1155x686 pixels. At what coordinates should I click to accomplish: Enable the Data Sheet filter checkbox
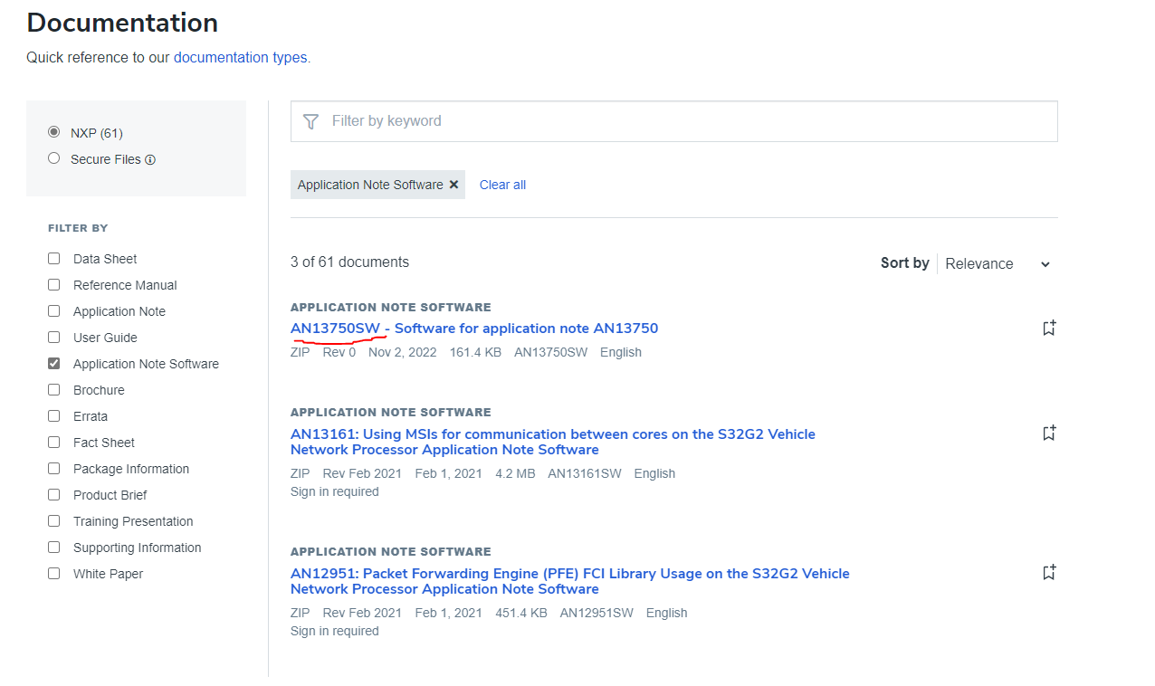click(54, 259)
